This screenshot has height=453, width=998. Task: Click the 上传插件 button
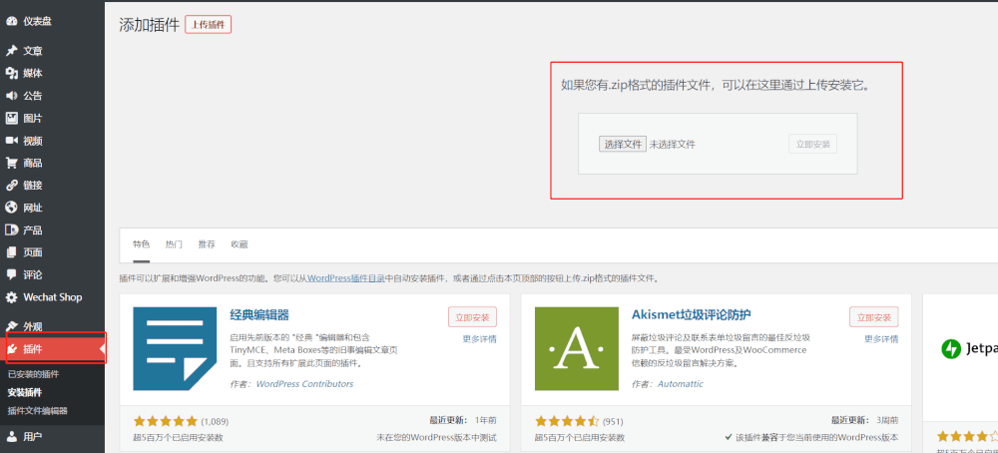[208, 25]
